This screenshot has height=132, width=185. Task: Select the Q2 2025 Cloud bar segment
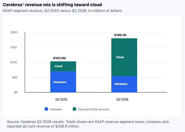[x=63, y=66]
